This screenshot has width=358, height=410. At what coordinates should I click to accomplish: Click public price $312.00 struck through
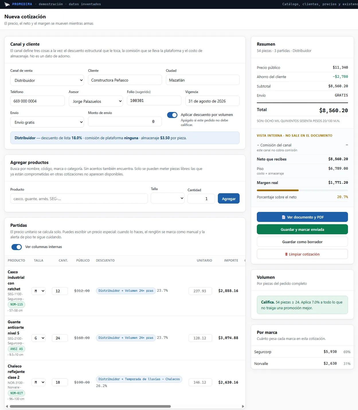(x=82, y=291)
